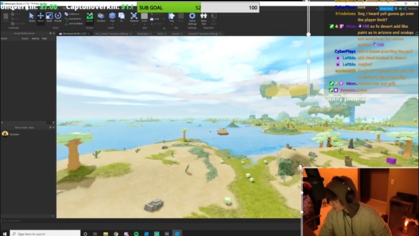
Task: Open the EntityData tab
Action: pos(142,34)
